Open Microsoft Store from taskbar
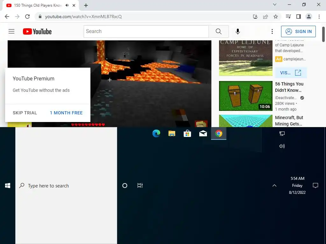This screenshot has height=244, width=326. pos(187,133)
